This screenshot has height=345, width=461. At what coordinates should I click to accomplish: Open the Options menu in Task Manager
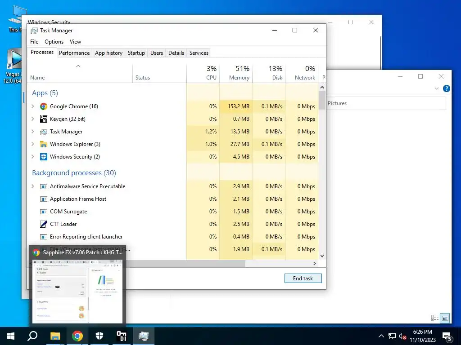54,42
